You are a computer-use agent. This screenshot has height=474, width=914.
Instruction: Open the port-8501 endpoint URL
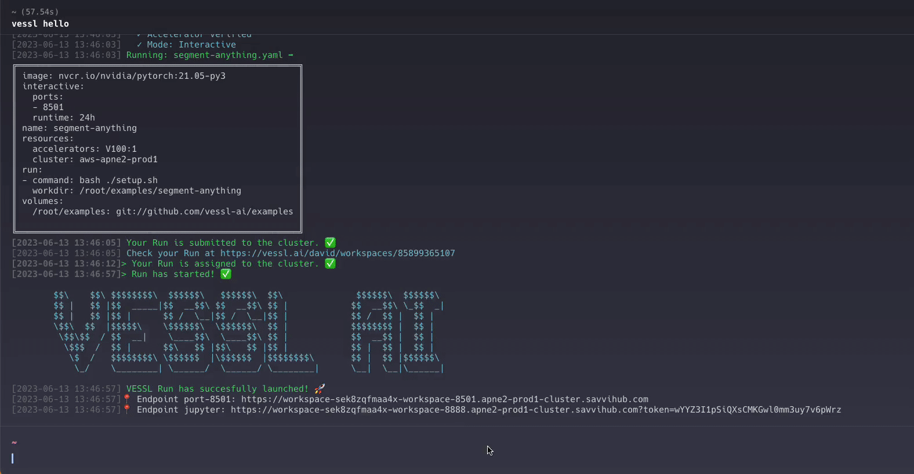click(x=445, y=399)
